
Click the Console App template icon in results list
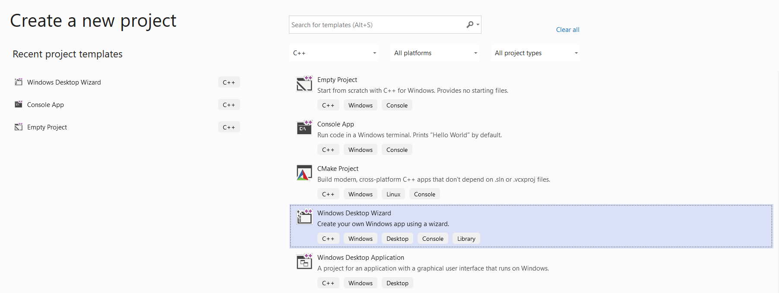click(x=304, y=128)
